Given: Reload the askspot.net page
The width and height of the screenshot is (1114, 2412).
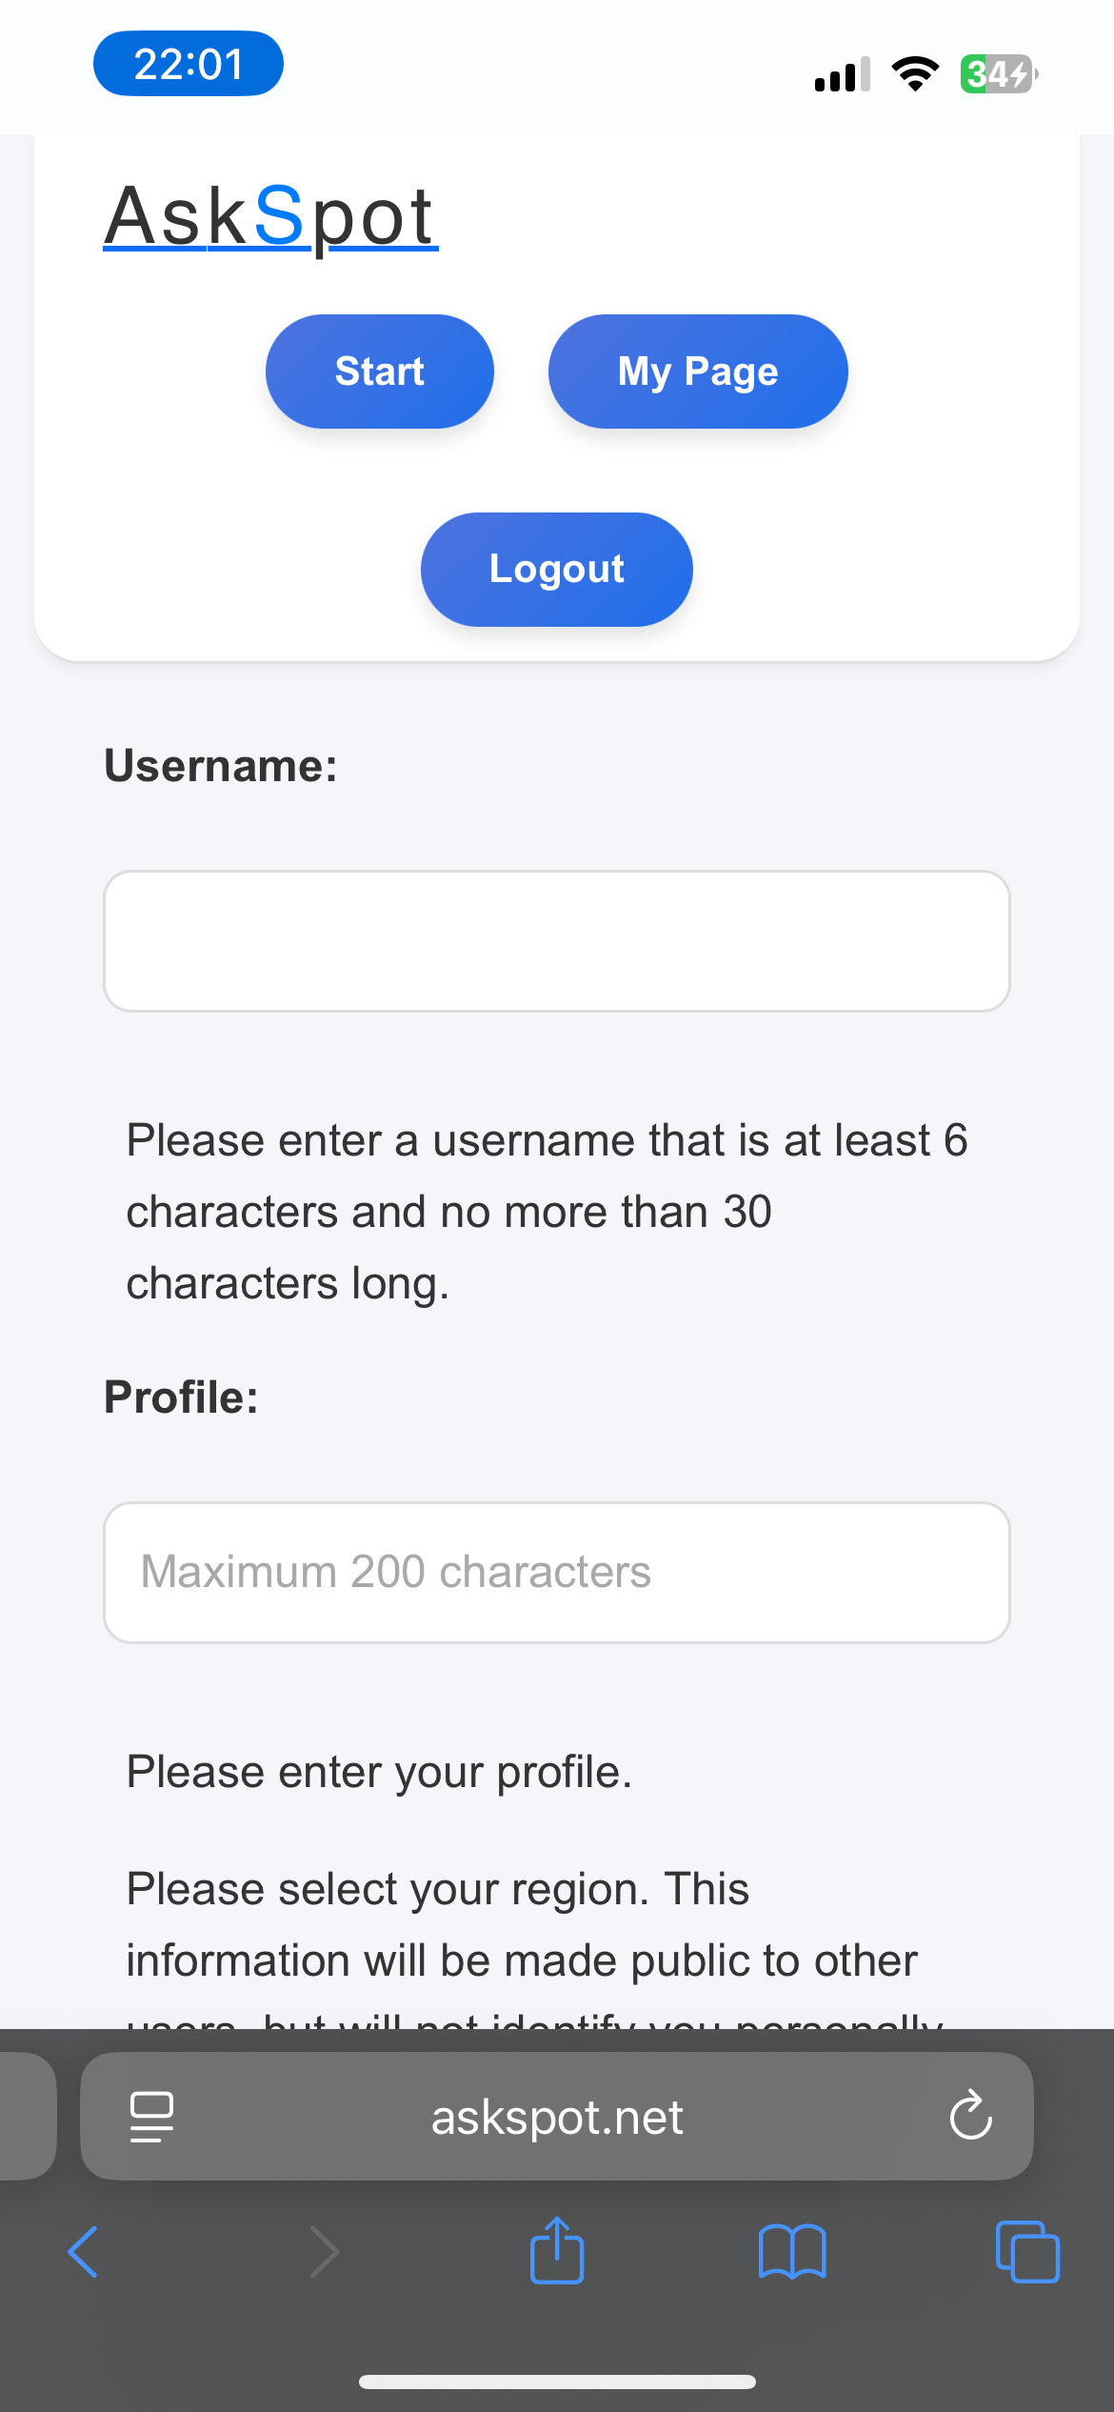Looking at the screenshot, I should pos(970,2116).
